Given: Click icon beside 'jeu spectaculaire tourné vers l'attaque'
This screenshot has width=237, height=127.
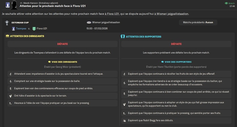Looking at the screenshot, I should (x=10, y=74).
